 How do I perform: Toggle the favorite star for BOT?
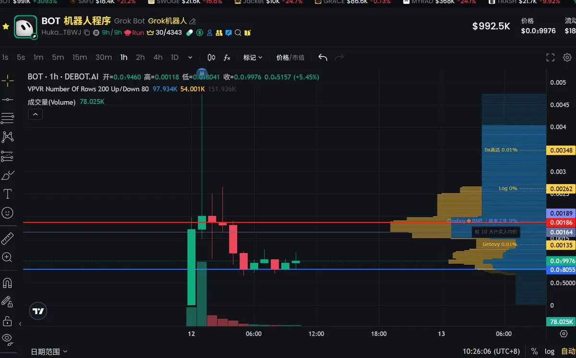pyautogui.click(x=6, y=26)
